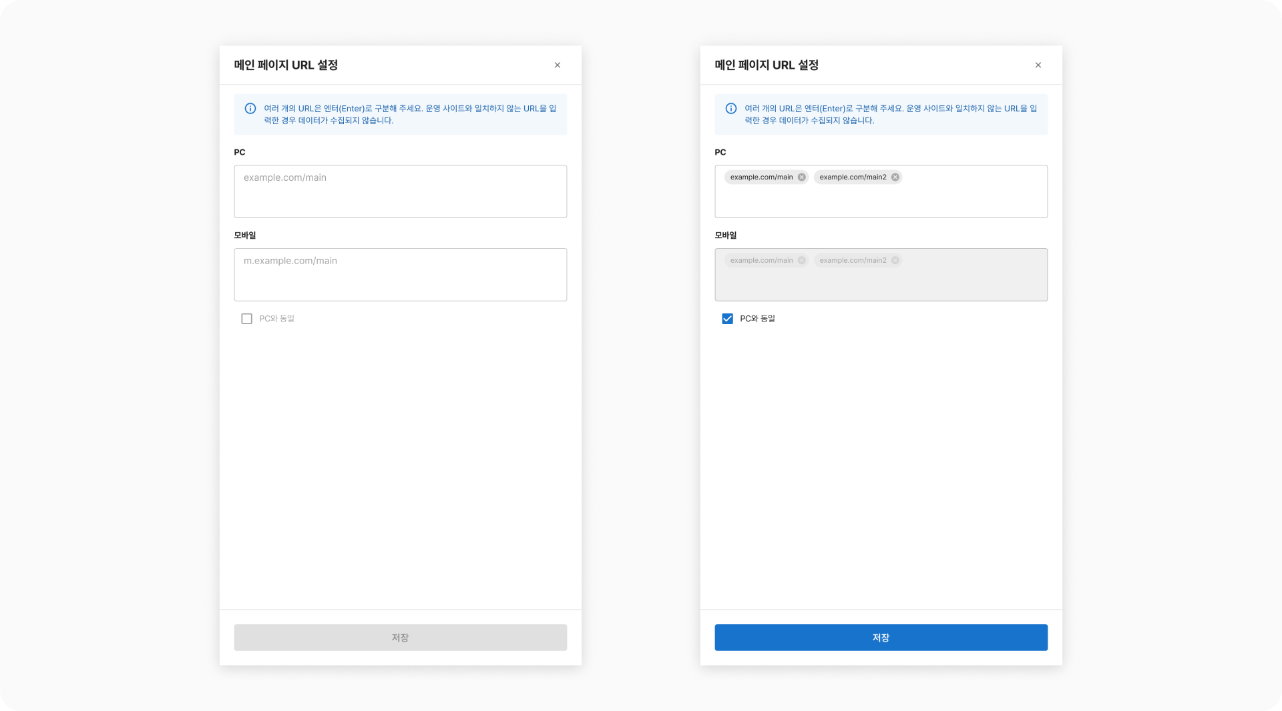Remove example.com/main chip from the PC field
Viewport: 1282px width, 711px height.
(801, 177)
